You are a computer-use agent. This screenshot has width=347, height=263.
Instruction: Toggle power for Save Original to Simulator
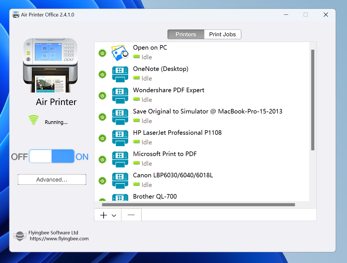coord(102,117)
